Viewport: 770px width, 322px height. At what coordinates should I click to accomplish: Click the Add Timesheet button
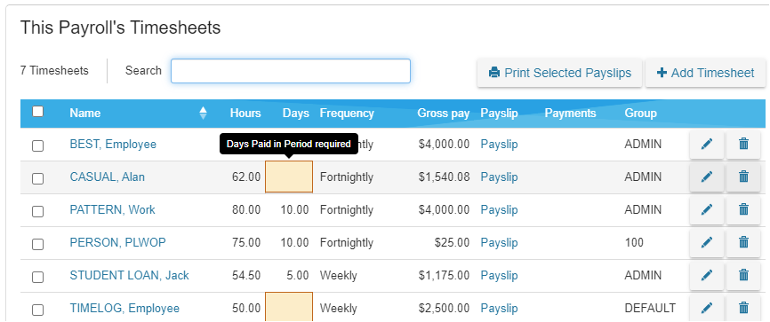point(705,73)
